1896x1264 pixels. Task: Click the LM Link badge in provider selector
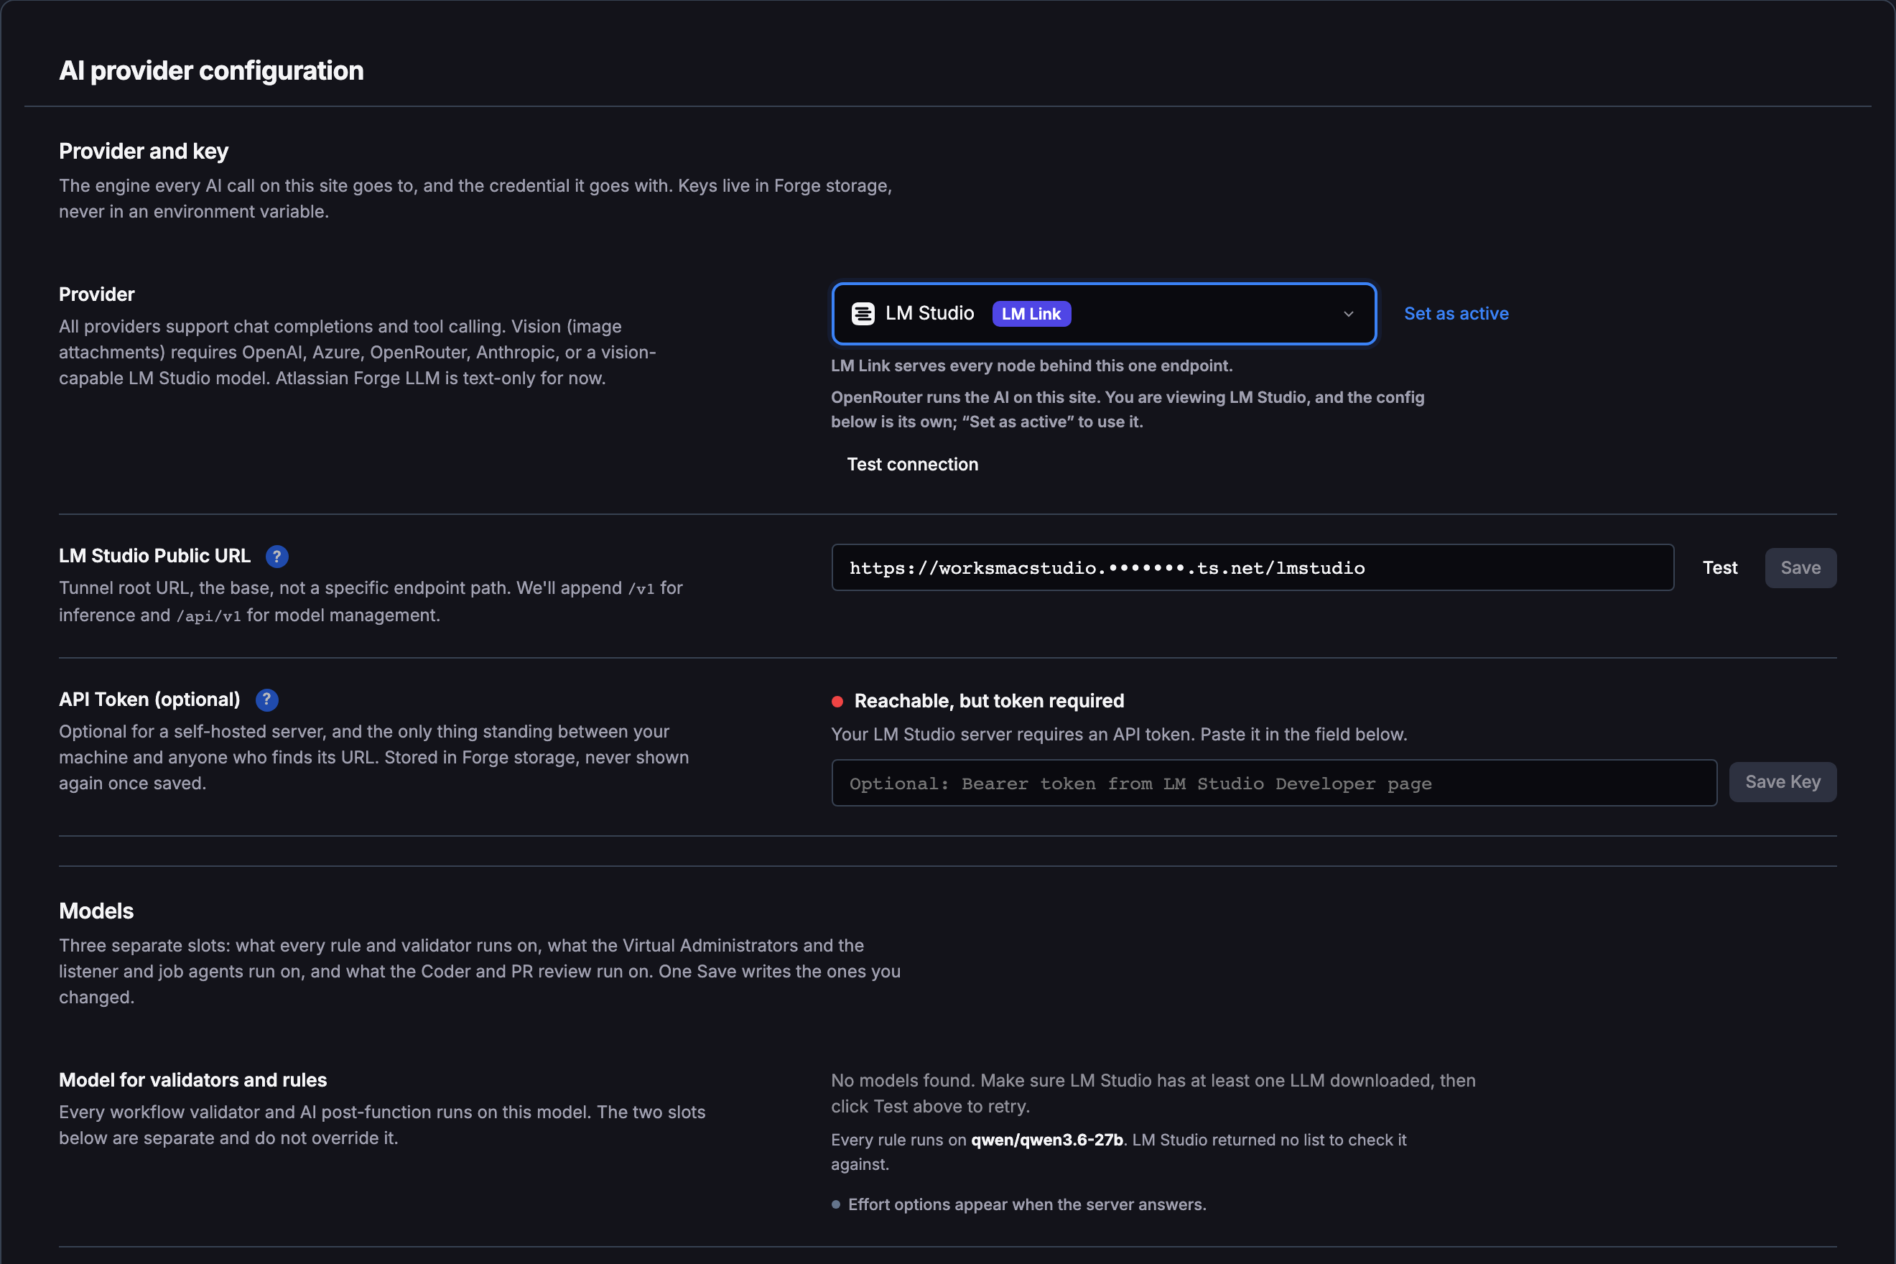(x=1031, y=314)
